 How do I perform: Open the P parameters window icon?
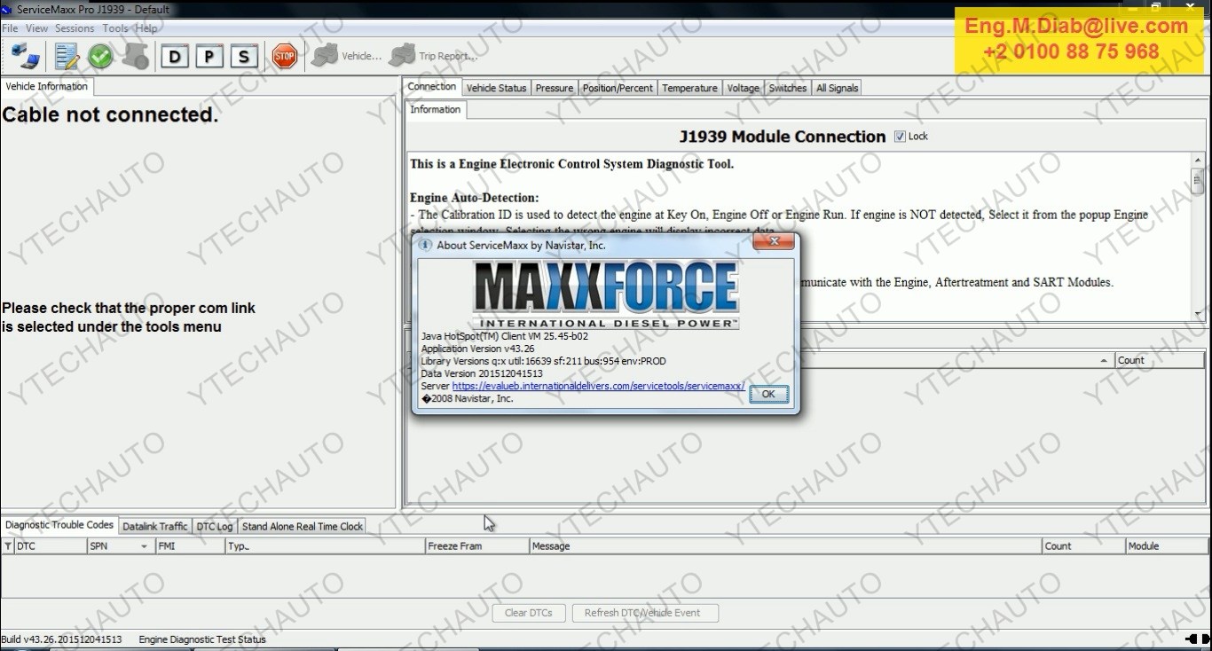[209, 56]
